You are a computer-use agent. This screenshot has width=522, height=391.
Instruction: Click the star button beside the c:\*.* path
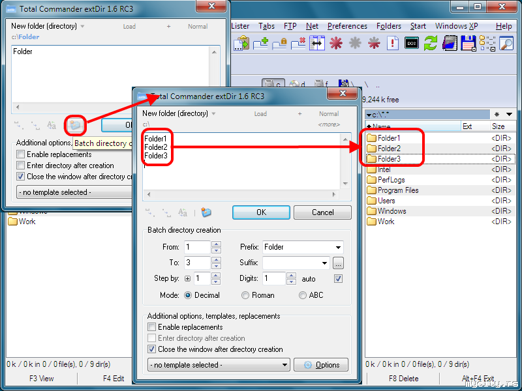pyautogui.click(x=497, y=115)
